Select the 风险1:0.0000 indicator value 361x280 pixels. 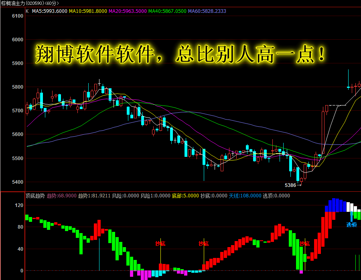coord(156,196)
